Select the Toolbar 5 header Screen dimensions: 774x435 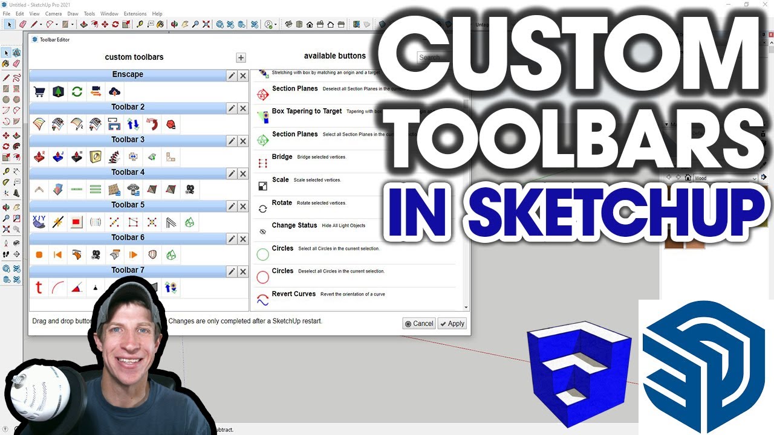128,205
